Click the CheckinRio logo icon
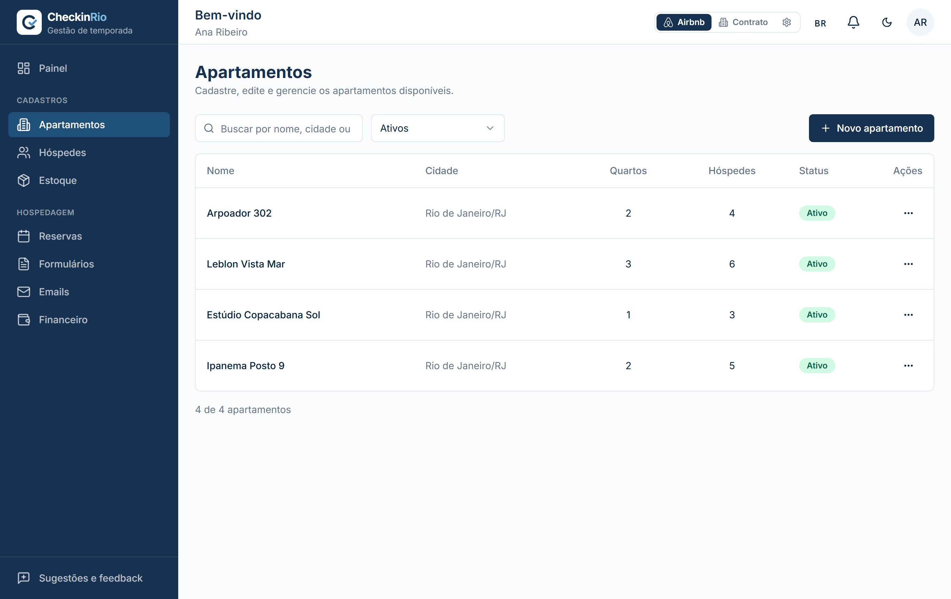This screenshot has height=599, width=951. (x=29, y=22)
